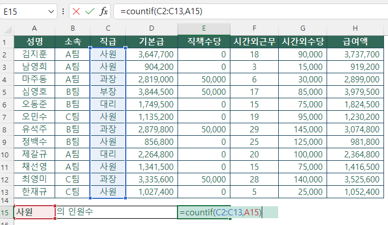Click overtime pay cell 25,000
Viewport: 388px width, 225px height.
(303, 192)
